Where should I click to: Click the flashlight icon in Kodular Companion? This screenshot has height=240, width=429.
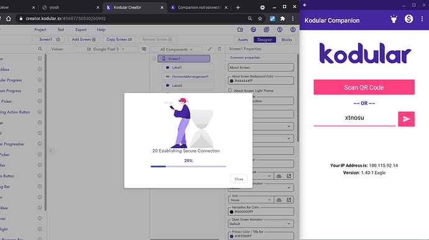[x=394, y=19]
